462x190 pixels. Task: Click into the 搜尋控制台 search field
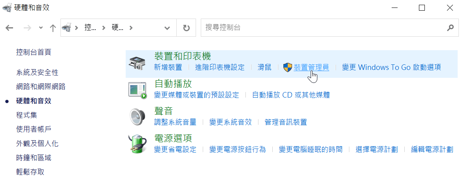[x=324, y=28]
